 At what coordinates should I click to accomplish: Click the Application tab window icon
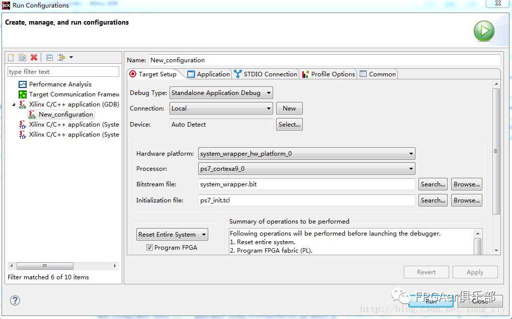pyautogui.click(x=191, y=74)
